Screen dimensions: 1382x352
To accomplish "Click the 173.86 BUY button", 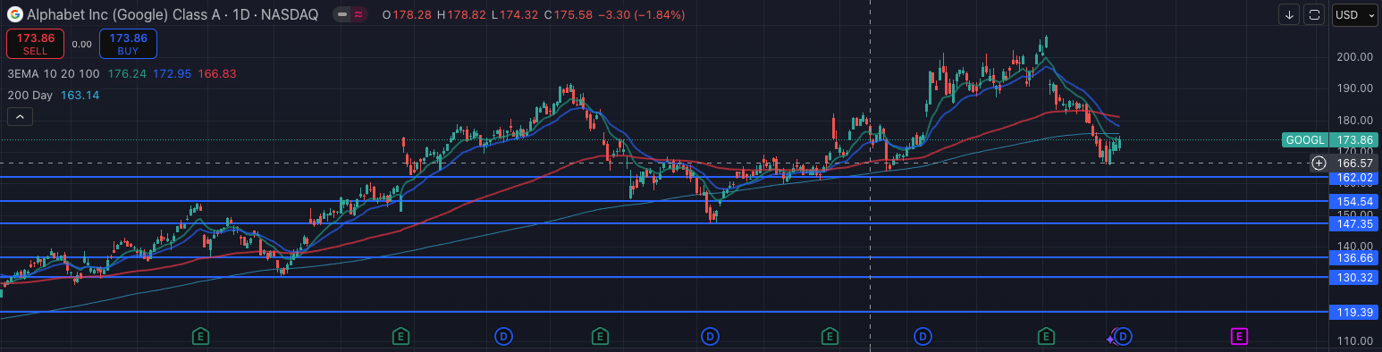I will [128, 43].
